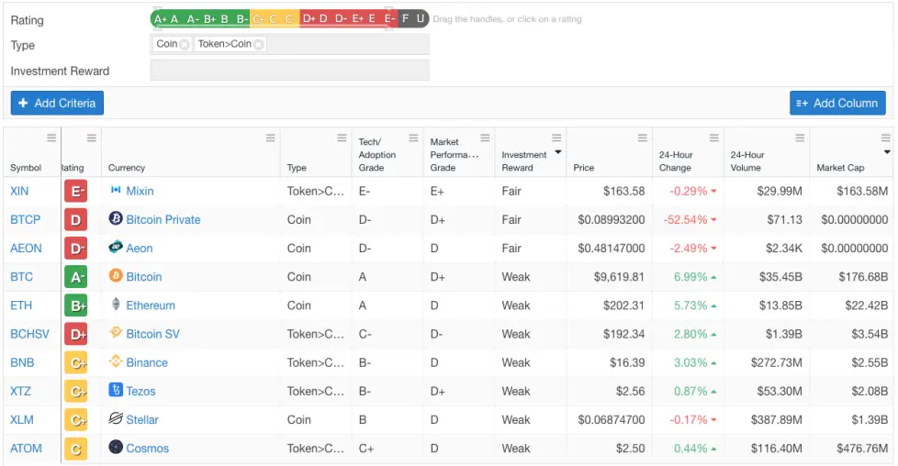Select the C rating on the slider
The image size is (898, 466).
[274, 19]
